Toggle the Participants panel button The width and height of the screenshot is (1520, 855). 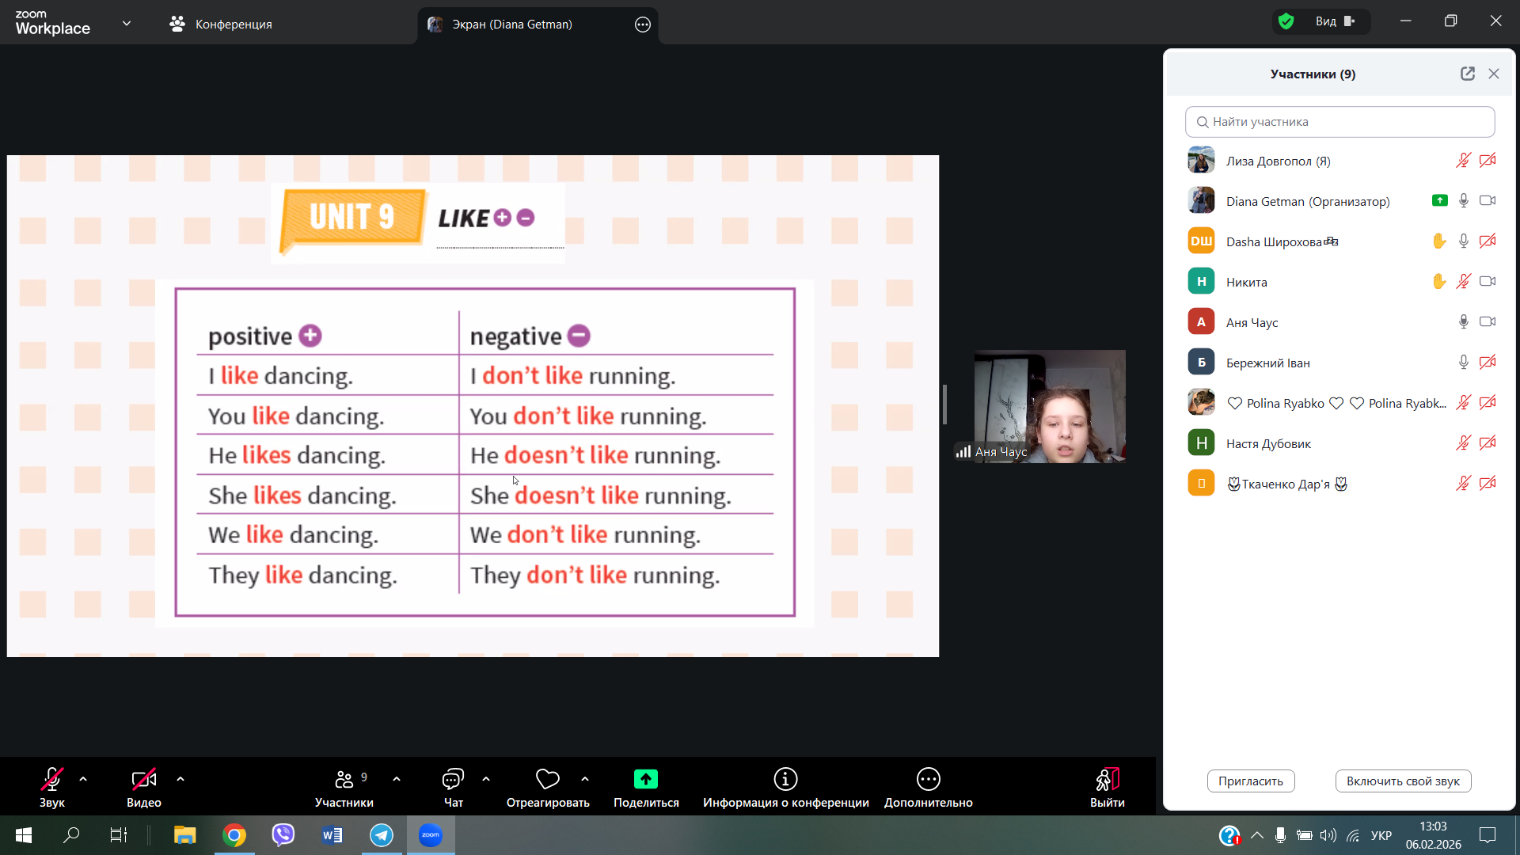tap(344, 780)
